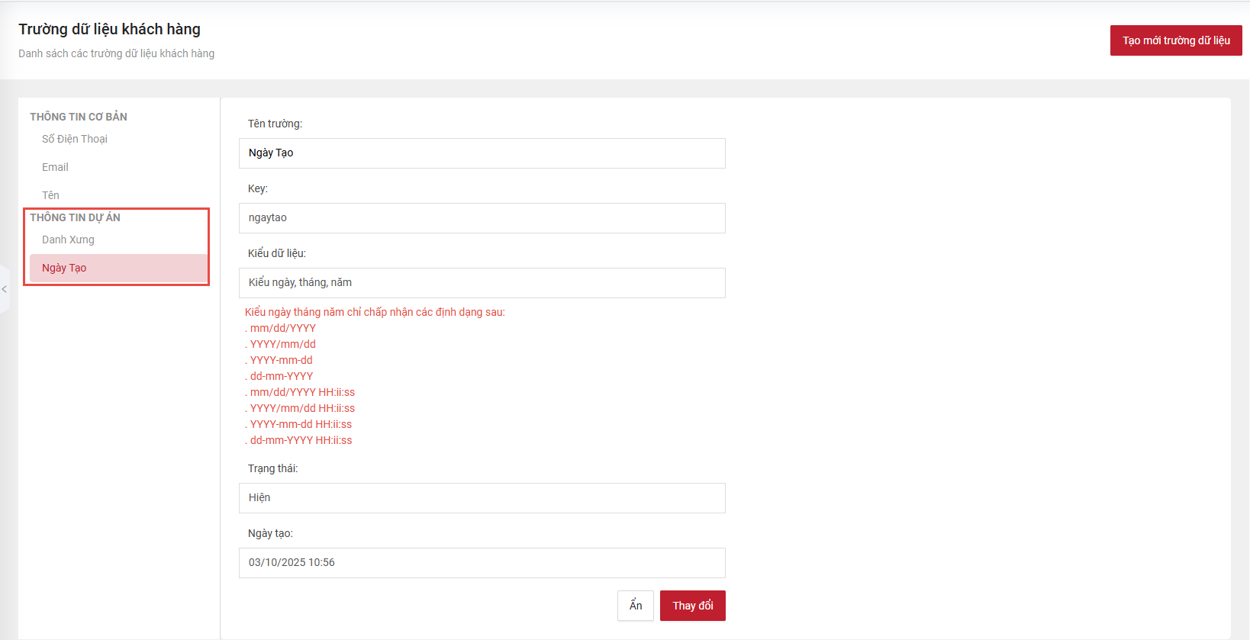This screenshot has height=640, width=1250.
Task: Click the red 'Thay đổi' button
Action: click(x=692, y=606)
